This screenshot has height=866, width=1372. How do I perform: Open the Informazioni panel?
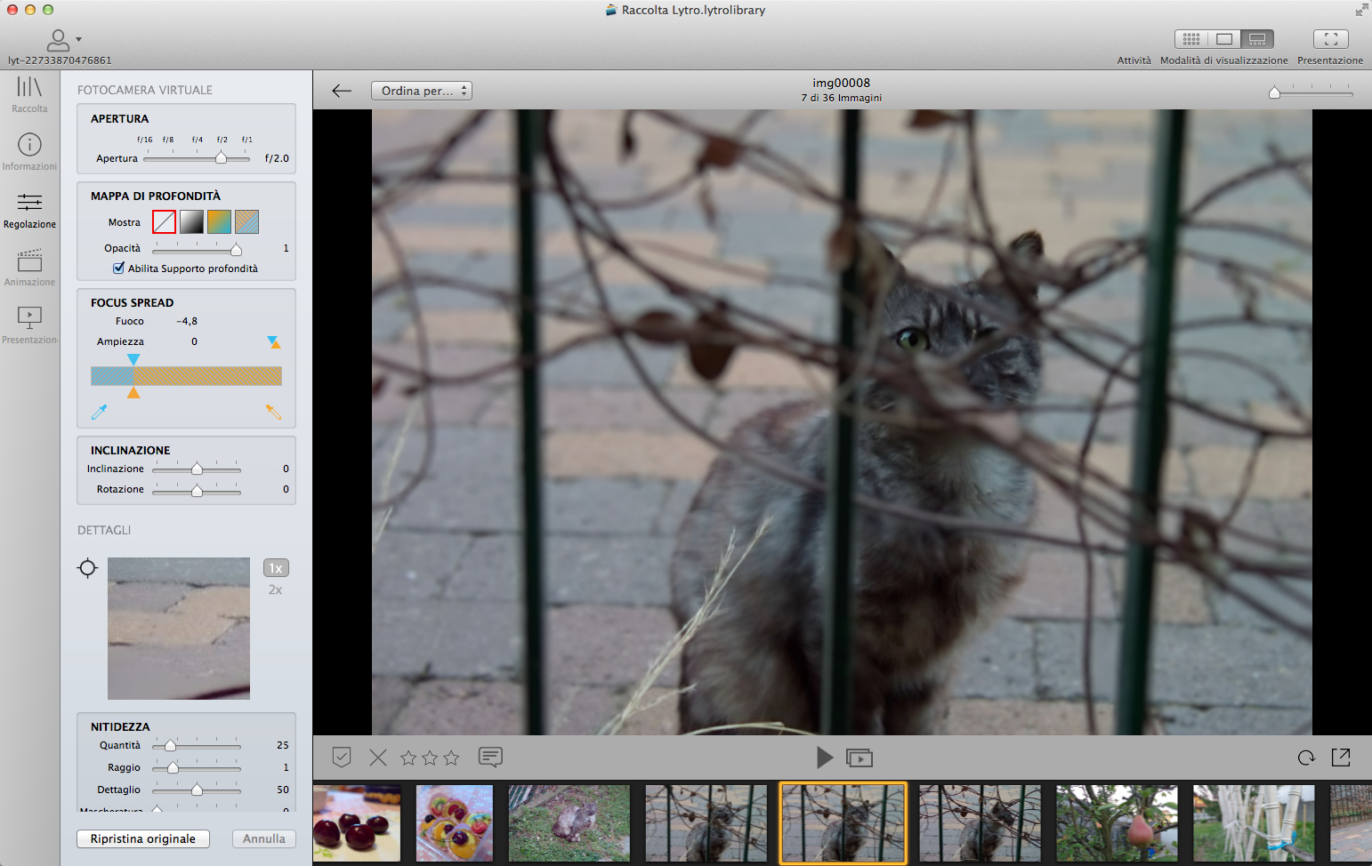[29, 152]
